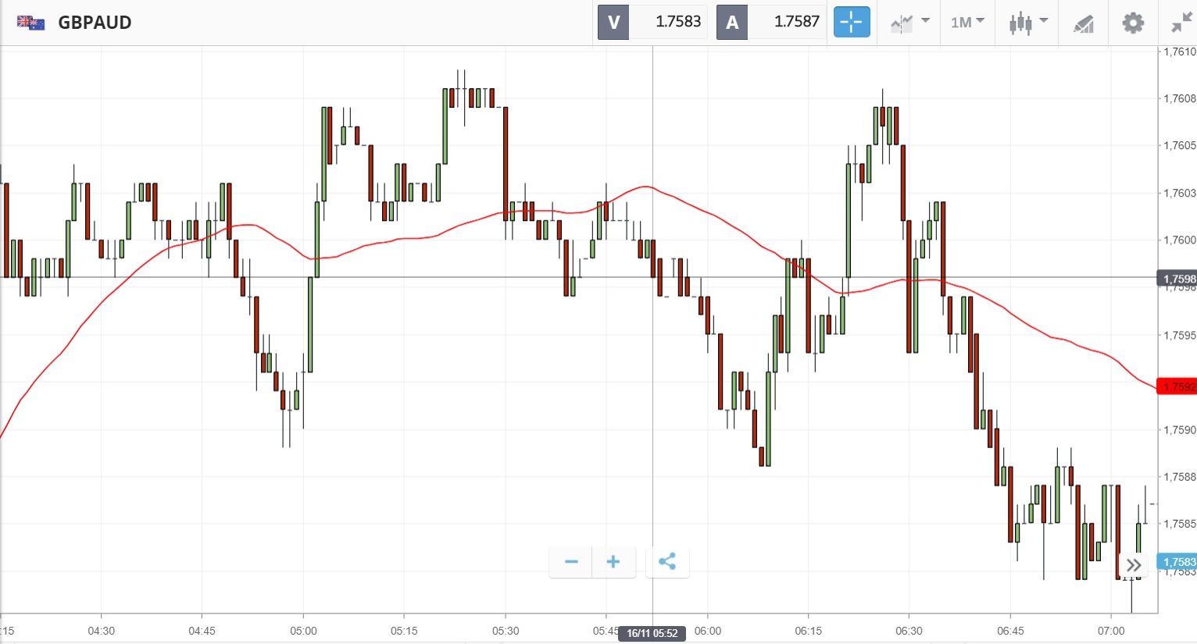Toggle the crosshair cursor tool
Image resolution: width=1197 pixels, height=644 pixels.
pyautogui.click(x=851, y=22)
